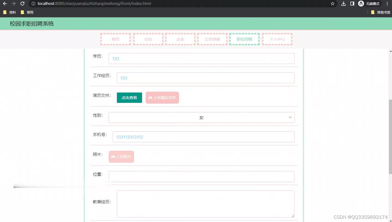Click the 工作经历 input field
Screen dimensions: 392x222
206,78
